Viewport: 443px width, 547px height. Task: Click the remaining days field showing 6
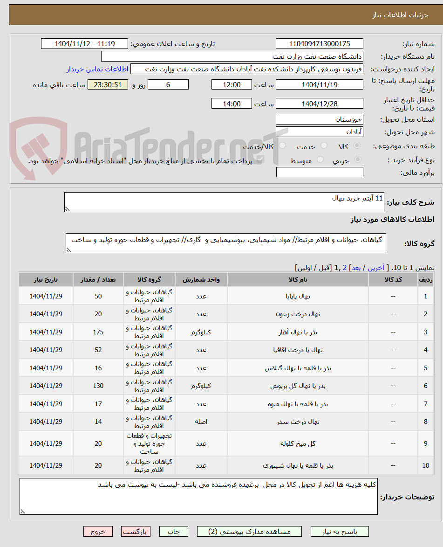coord(168,84)
